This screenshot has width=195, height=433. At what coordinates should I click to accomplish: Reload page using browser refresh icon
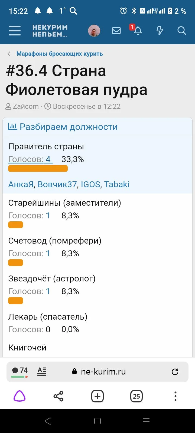(175, 372)
